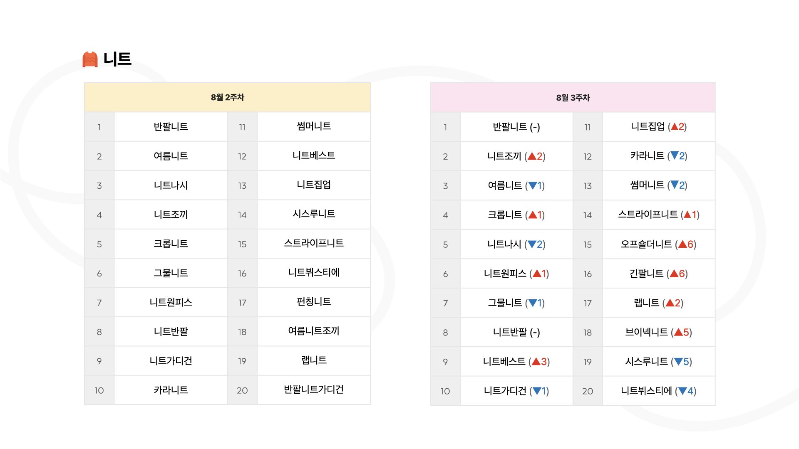Click 반팔니트 in the 2주차 table
This screenshot has height=449, width=799.
171,127
